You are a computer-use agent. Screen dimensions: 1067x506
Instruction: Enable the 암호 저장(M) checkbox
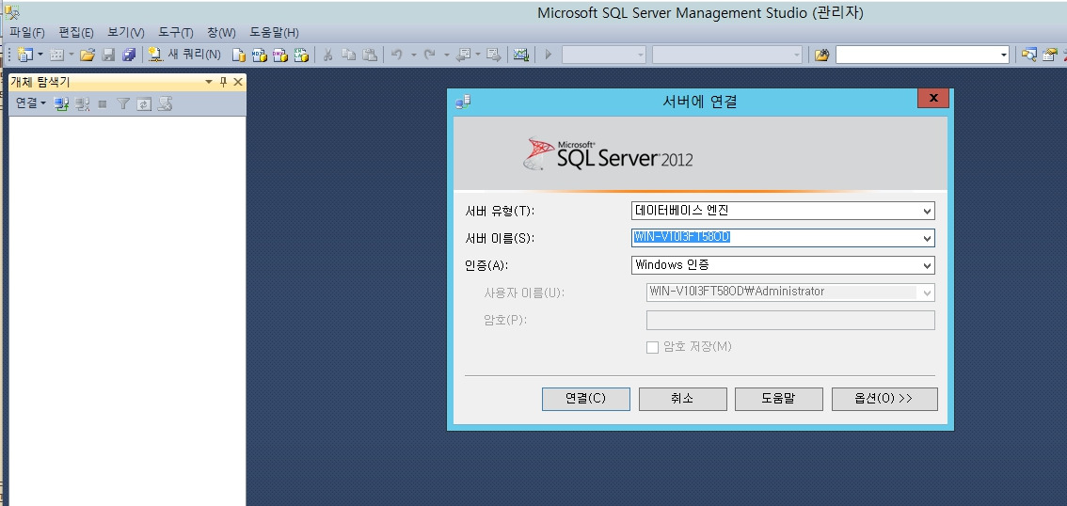tap(652, 347)
